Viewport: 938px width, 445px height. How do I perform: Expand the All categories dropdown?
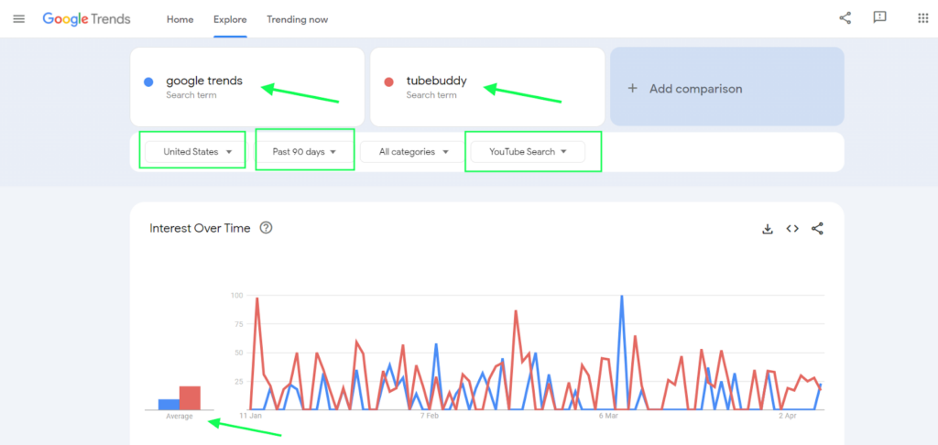click(x=413, y=152)
